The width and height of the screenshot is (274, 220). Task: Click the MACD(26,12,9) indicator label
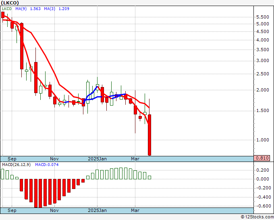click(16, 165)
